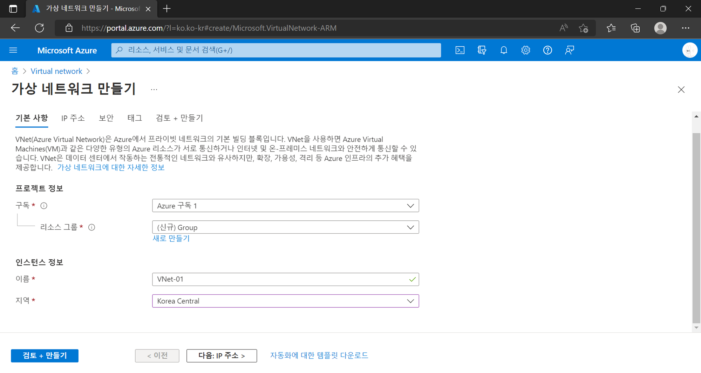This screenshot has height=373, width=701.
Task: Open 가상 네트워크에 대한 자세한 정보 link
Action: click(x=111, y=167)
